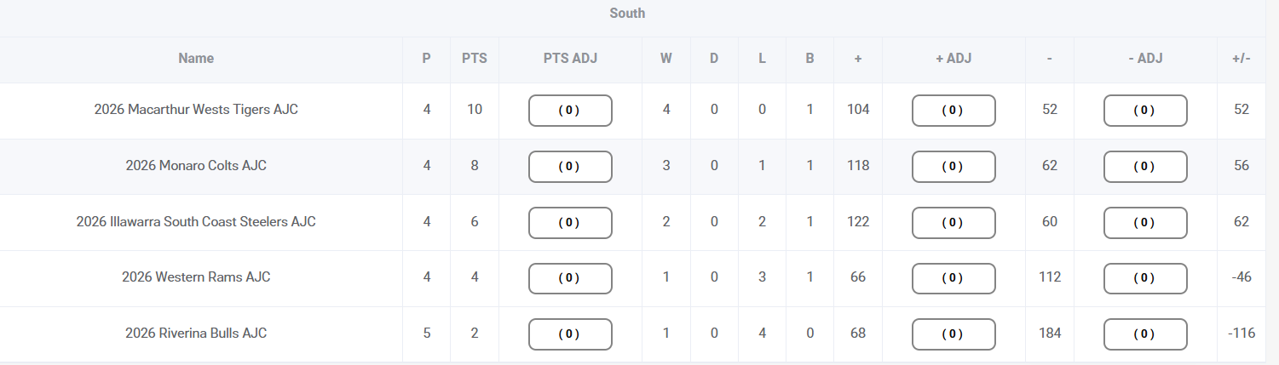Screen dimensions: 1279x365
Task: Click PTS ADJ box for Riverina Bulls
Action: (x=570, y=334)
